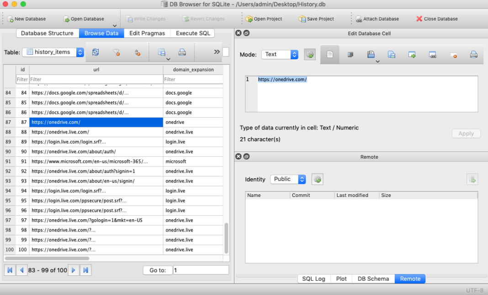Open the SQL Log panel
Image resolution: width=488 pixels, height=295 pixels.
click(313, 279)
